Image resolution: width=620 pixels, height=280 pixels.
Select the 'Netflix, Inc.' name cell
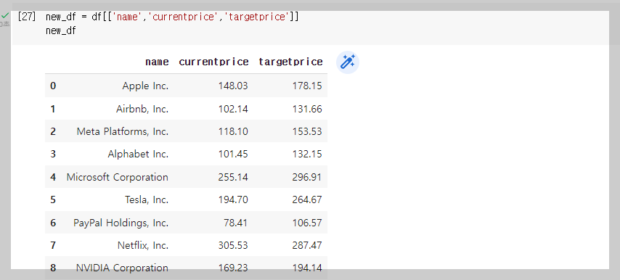(143, 245)
